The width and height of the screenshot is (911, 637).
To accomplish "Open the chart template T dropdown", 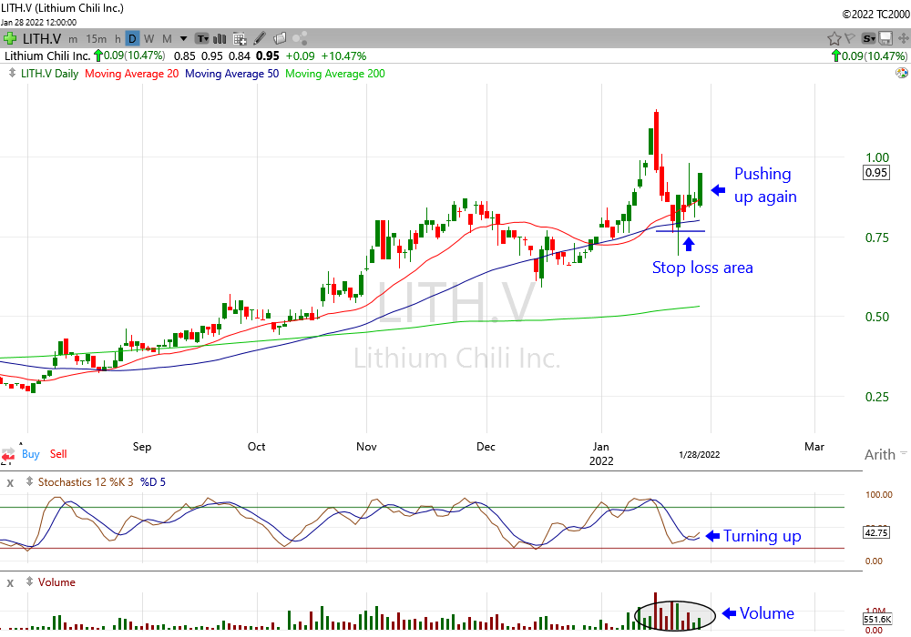I will [x=201, y=39].
